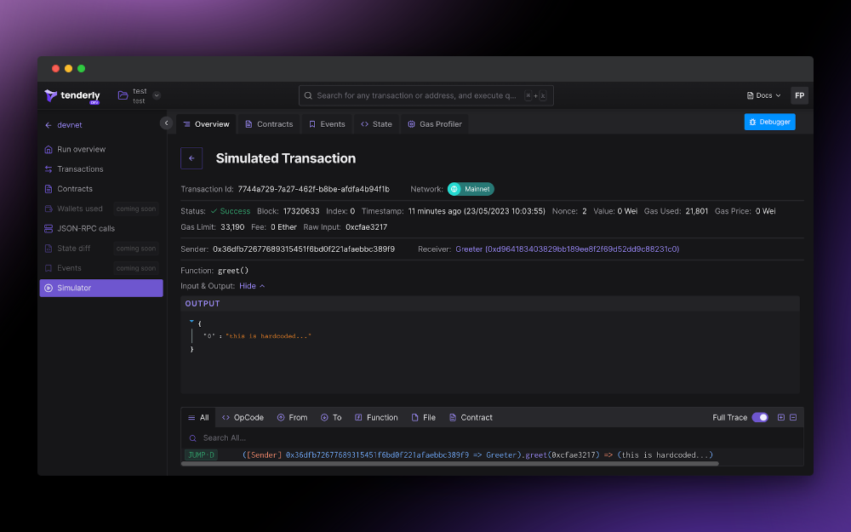Image resolution: width=851 pixels, height=532 pixels.
Task: Go back to devnet
Action: point(64,125)
